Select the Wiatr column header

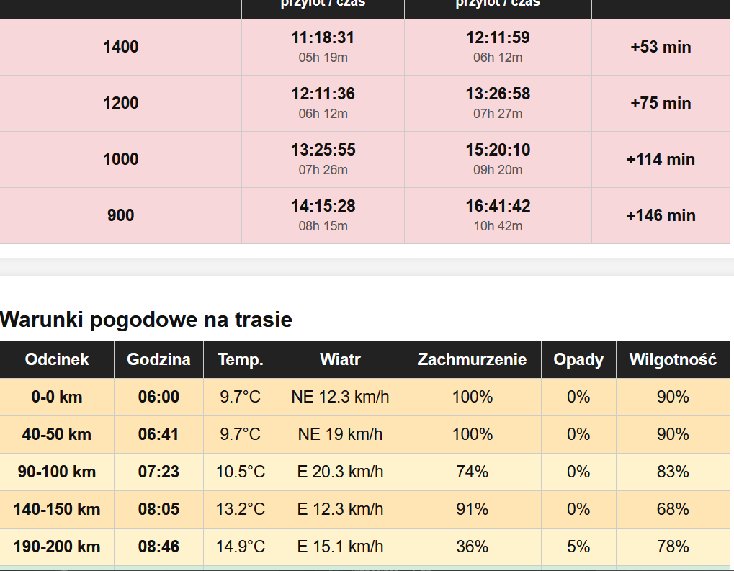point(340,359)
